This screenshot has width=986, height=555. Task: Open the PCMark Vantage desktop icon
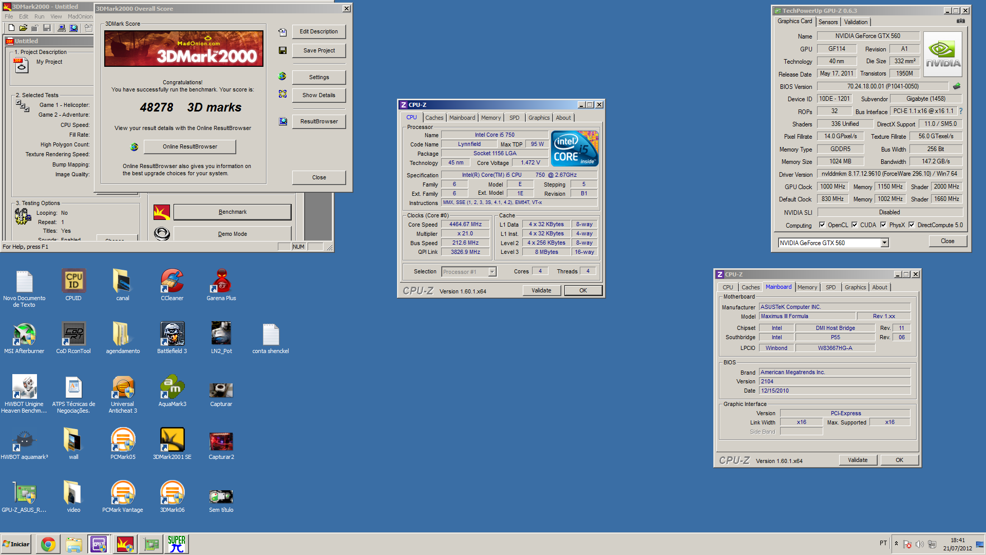(x=123, y=497)
